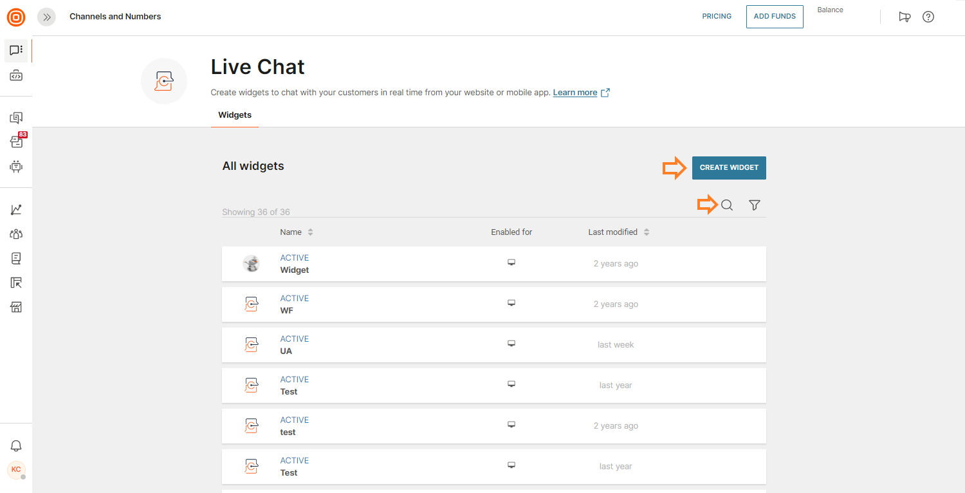Click the search magnifier icon above widgets list
Screen dimensions: 965x493
pos(727,205)
